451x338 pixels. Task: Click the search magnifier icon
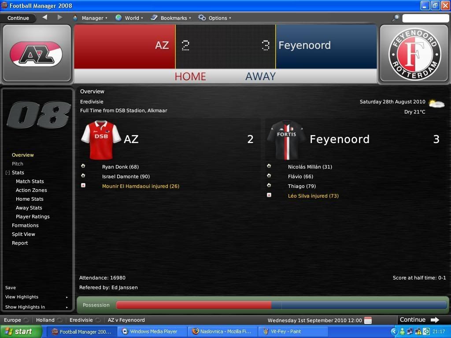click(396, 18)
